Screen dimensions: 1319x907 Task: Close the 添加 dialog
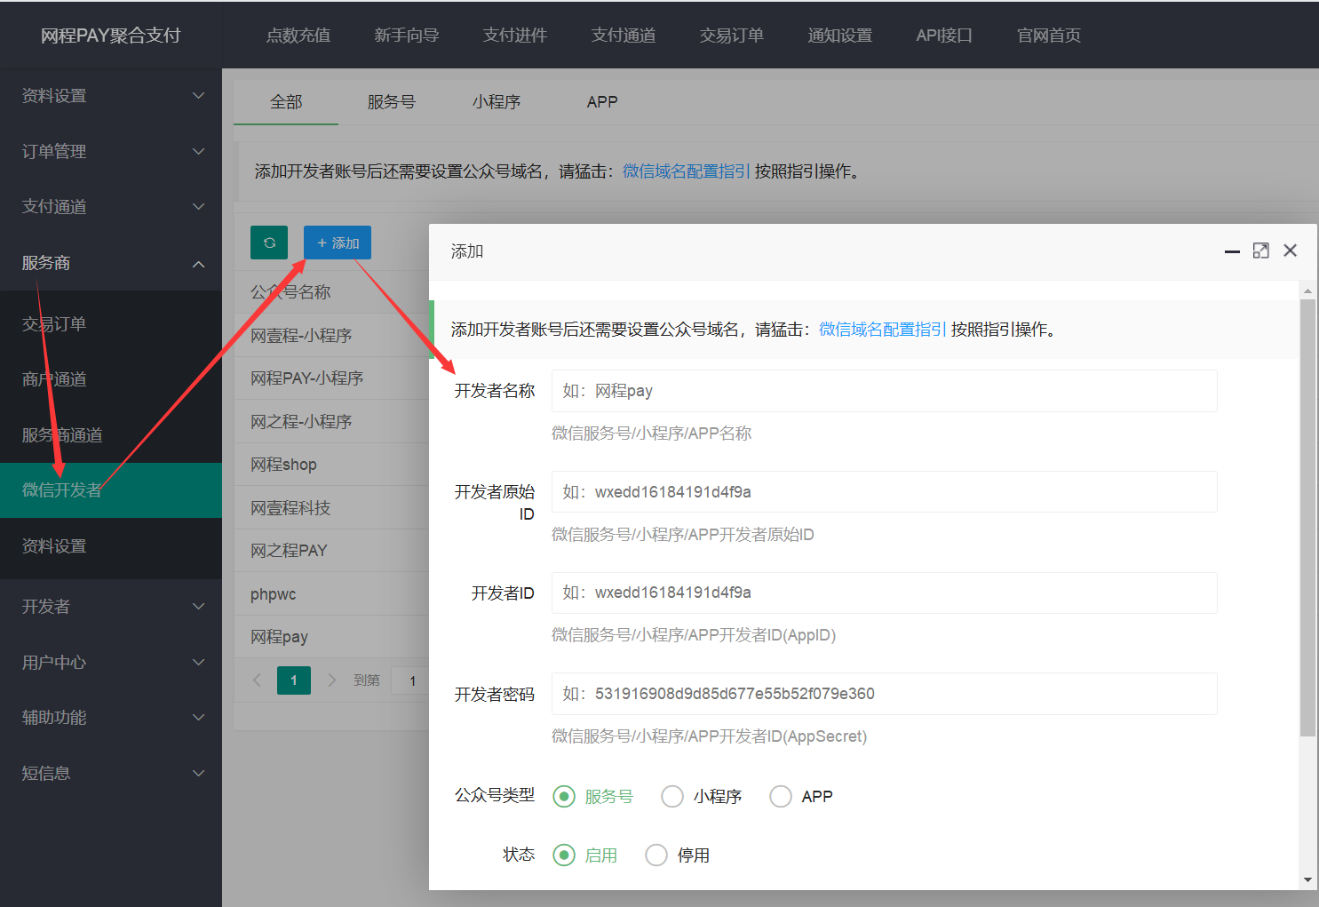(1290, 251)
